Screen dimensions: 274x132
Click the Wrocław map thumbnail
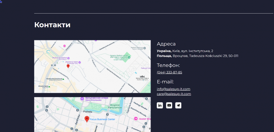click(92, 115)
